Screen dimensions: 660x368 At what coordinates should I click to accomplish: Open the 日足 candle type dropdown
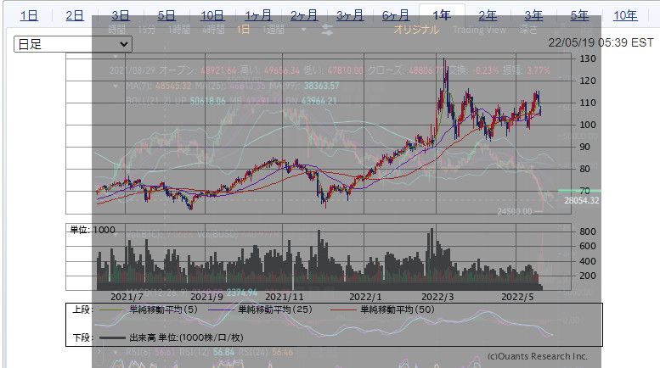[73, 43]
